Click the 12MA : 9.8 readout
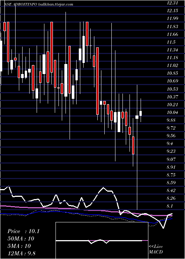The image size is (185, 259). point(21,253)
